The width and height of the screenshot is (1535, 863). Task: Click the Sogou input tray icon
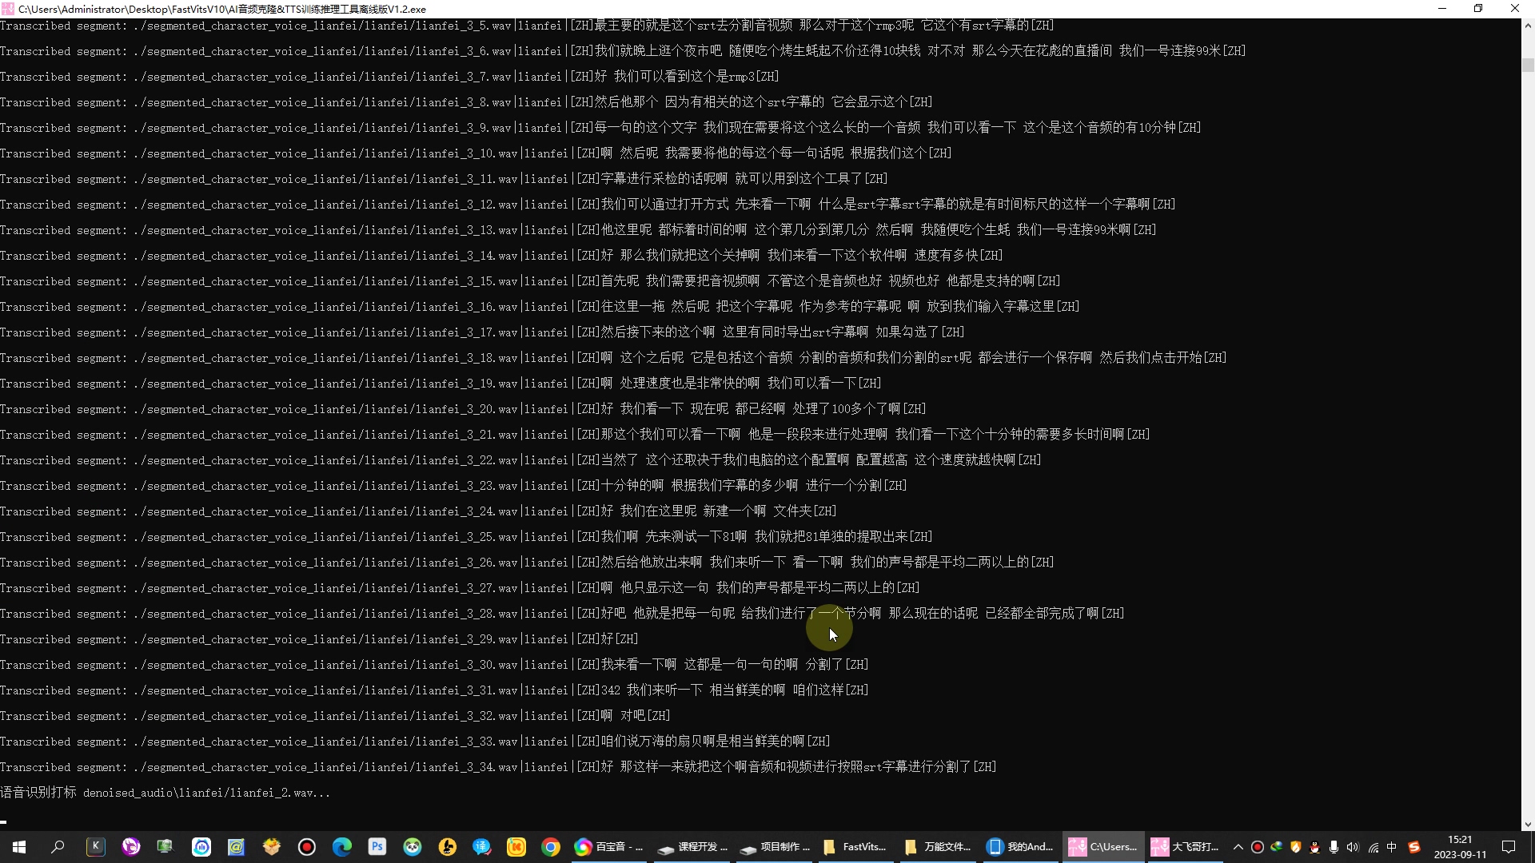pos(1413,847)
